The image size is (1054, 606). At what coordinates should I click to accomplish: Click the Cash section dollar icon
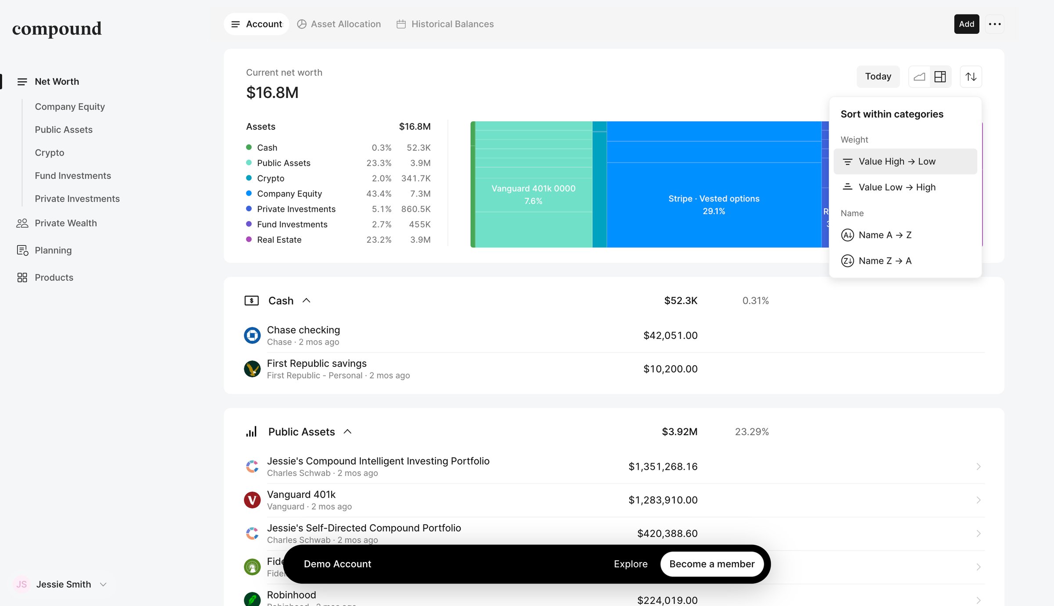point(252,301)
